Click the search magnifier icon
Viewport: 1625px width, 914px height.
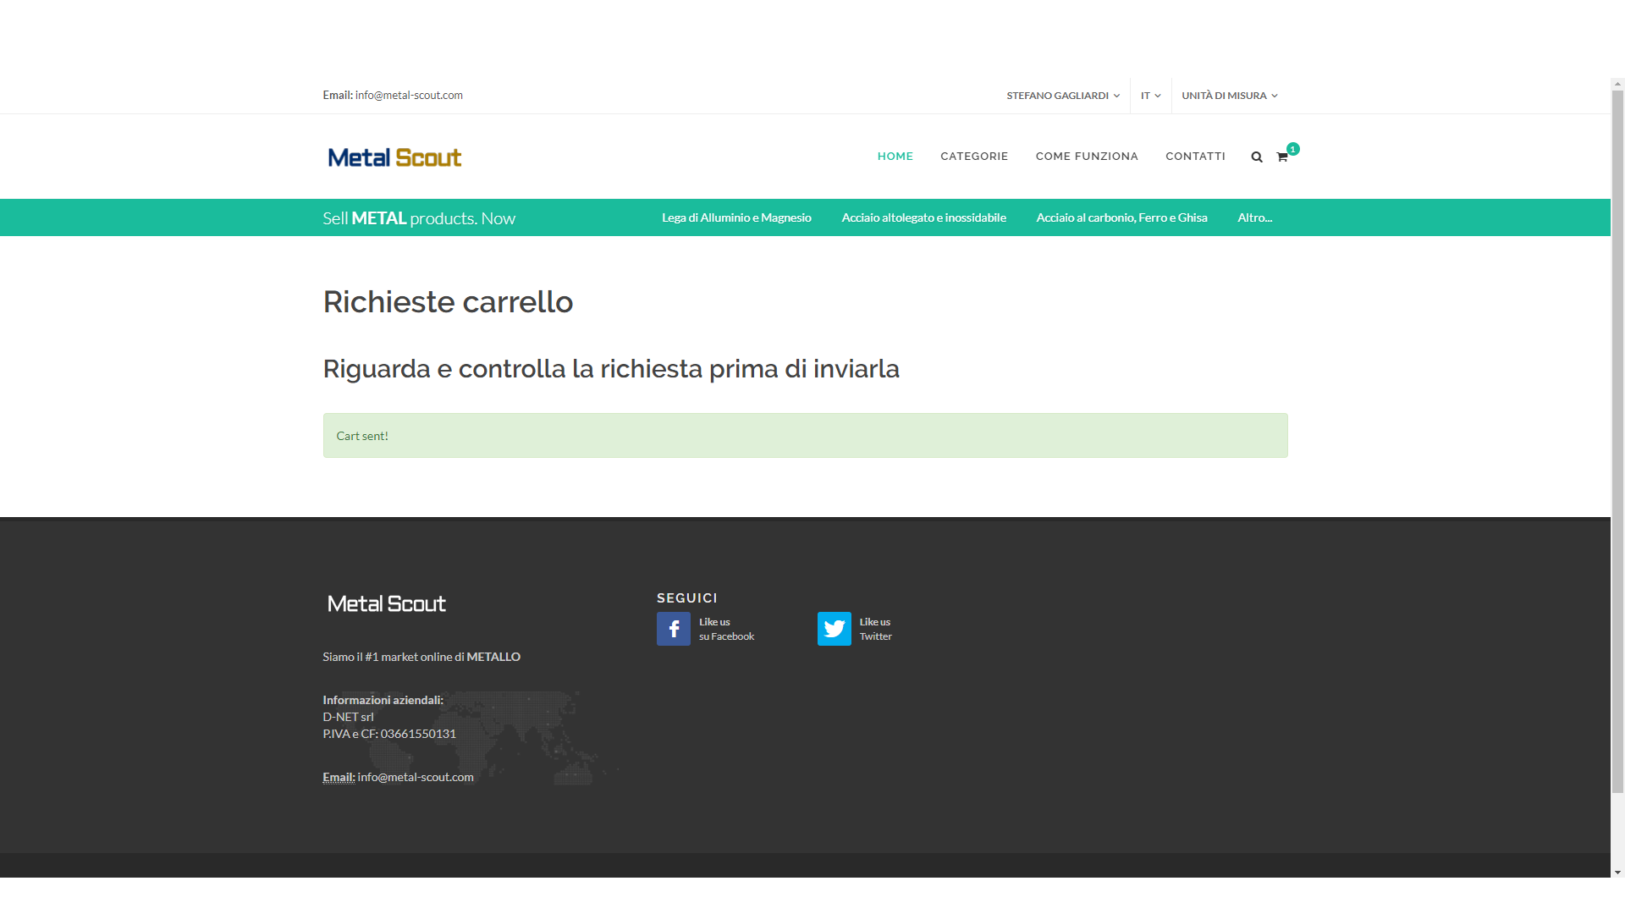(1257, 157)
